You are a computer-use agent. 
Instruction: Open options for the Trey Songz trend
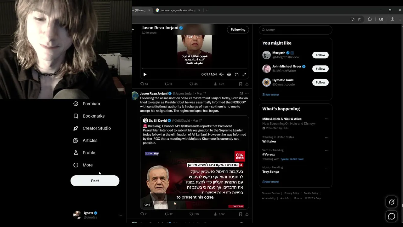pos(326,168)
